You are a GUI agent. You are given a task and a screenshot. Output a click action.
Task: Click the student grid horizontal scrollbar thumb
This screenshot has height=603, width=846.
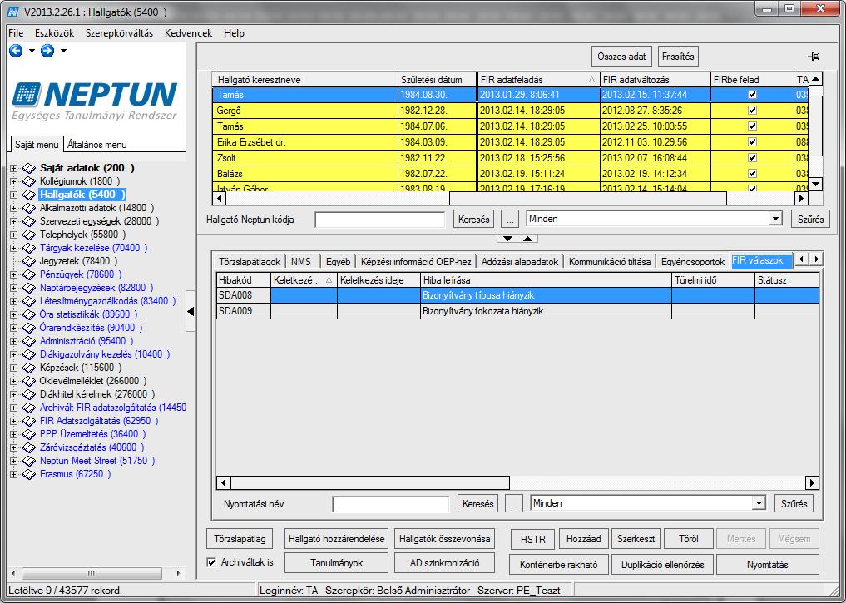click(x=588, y=199)
